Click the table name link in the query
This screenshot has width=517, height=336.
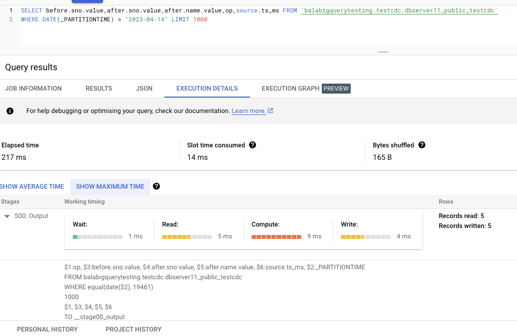(x=399, y=10)
